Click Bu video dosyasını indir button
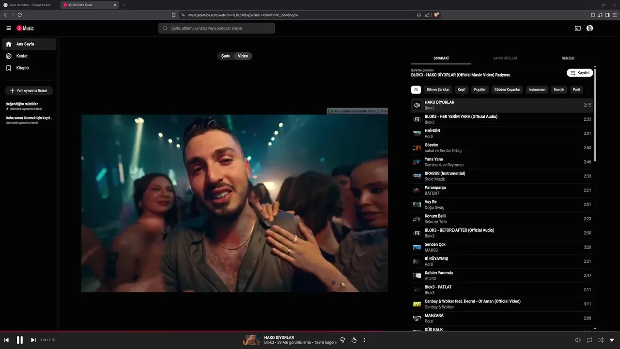Image resolution: width=620 pixels, height=349 pixels. pyautogui.click(x=353, y=111)
